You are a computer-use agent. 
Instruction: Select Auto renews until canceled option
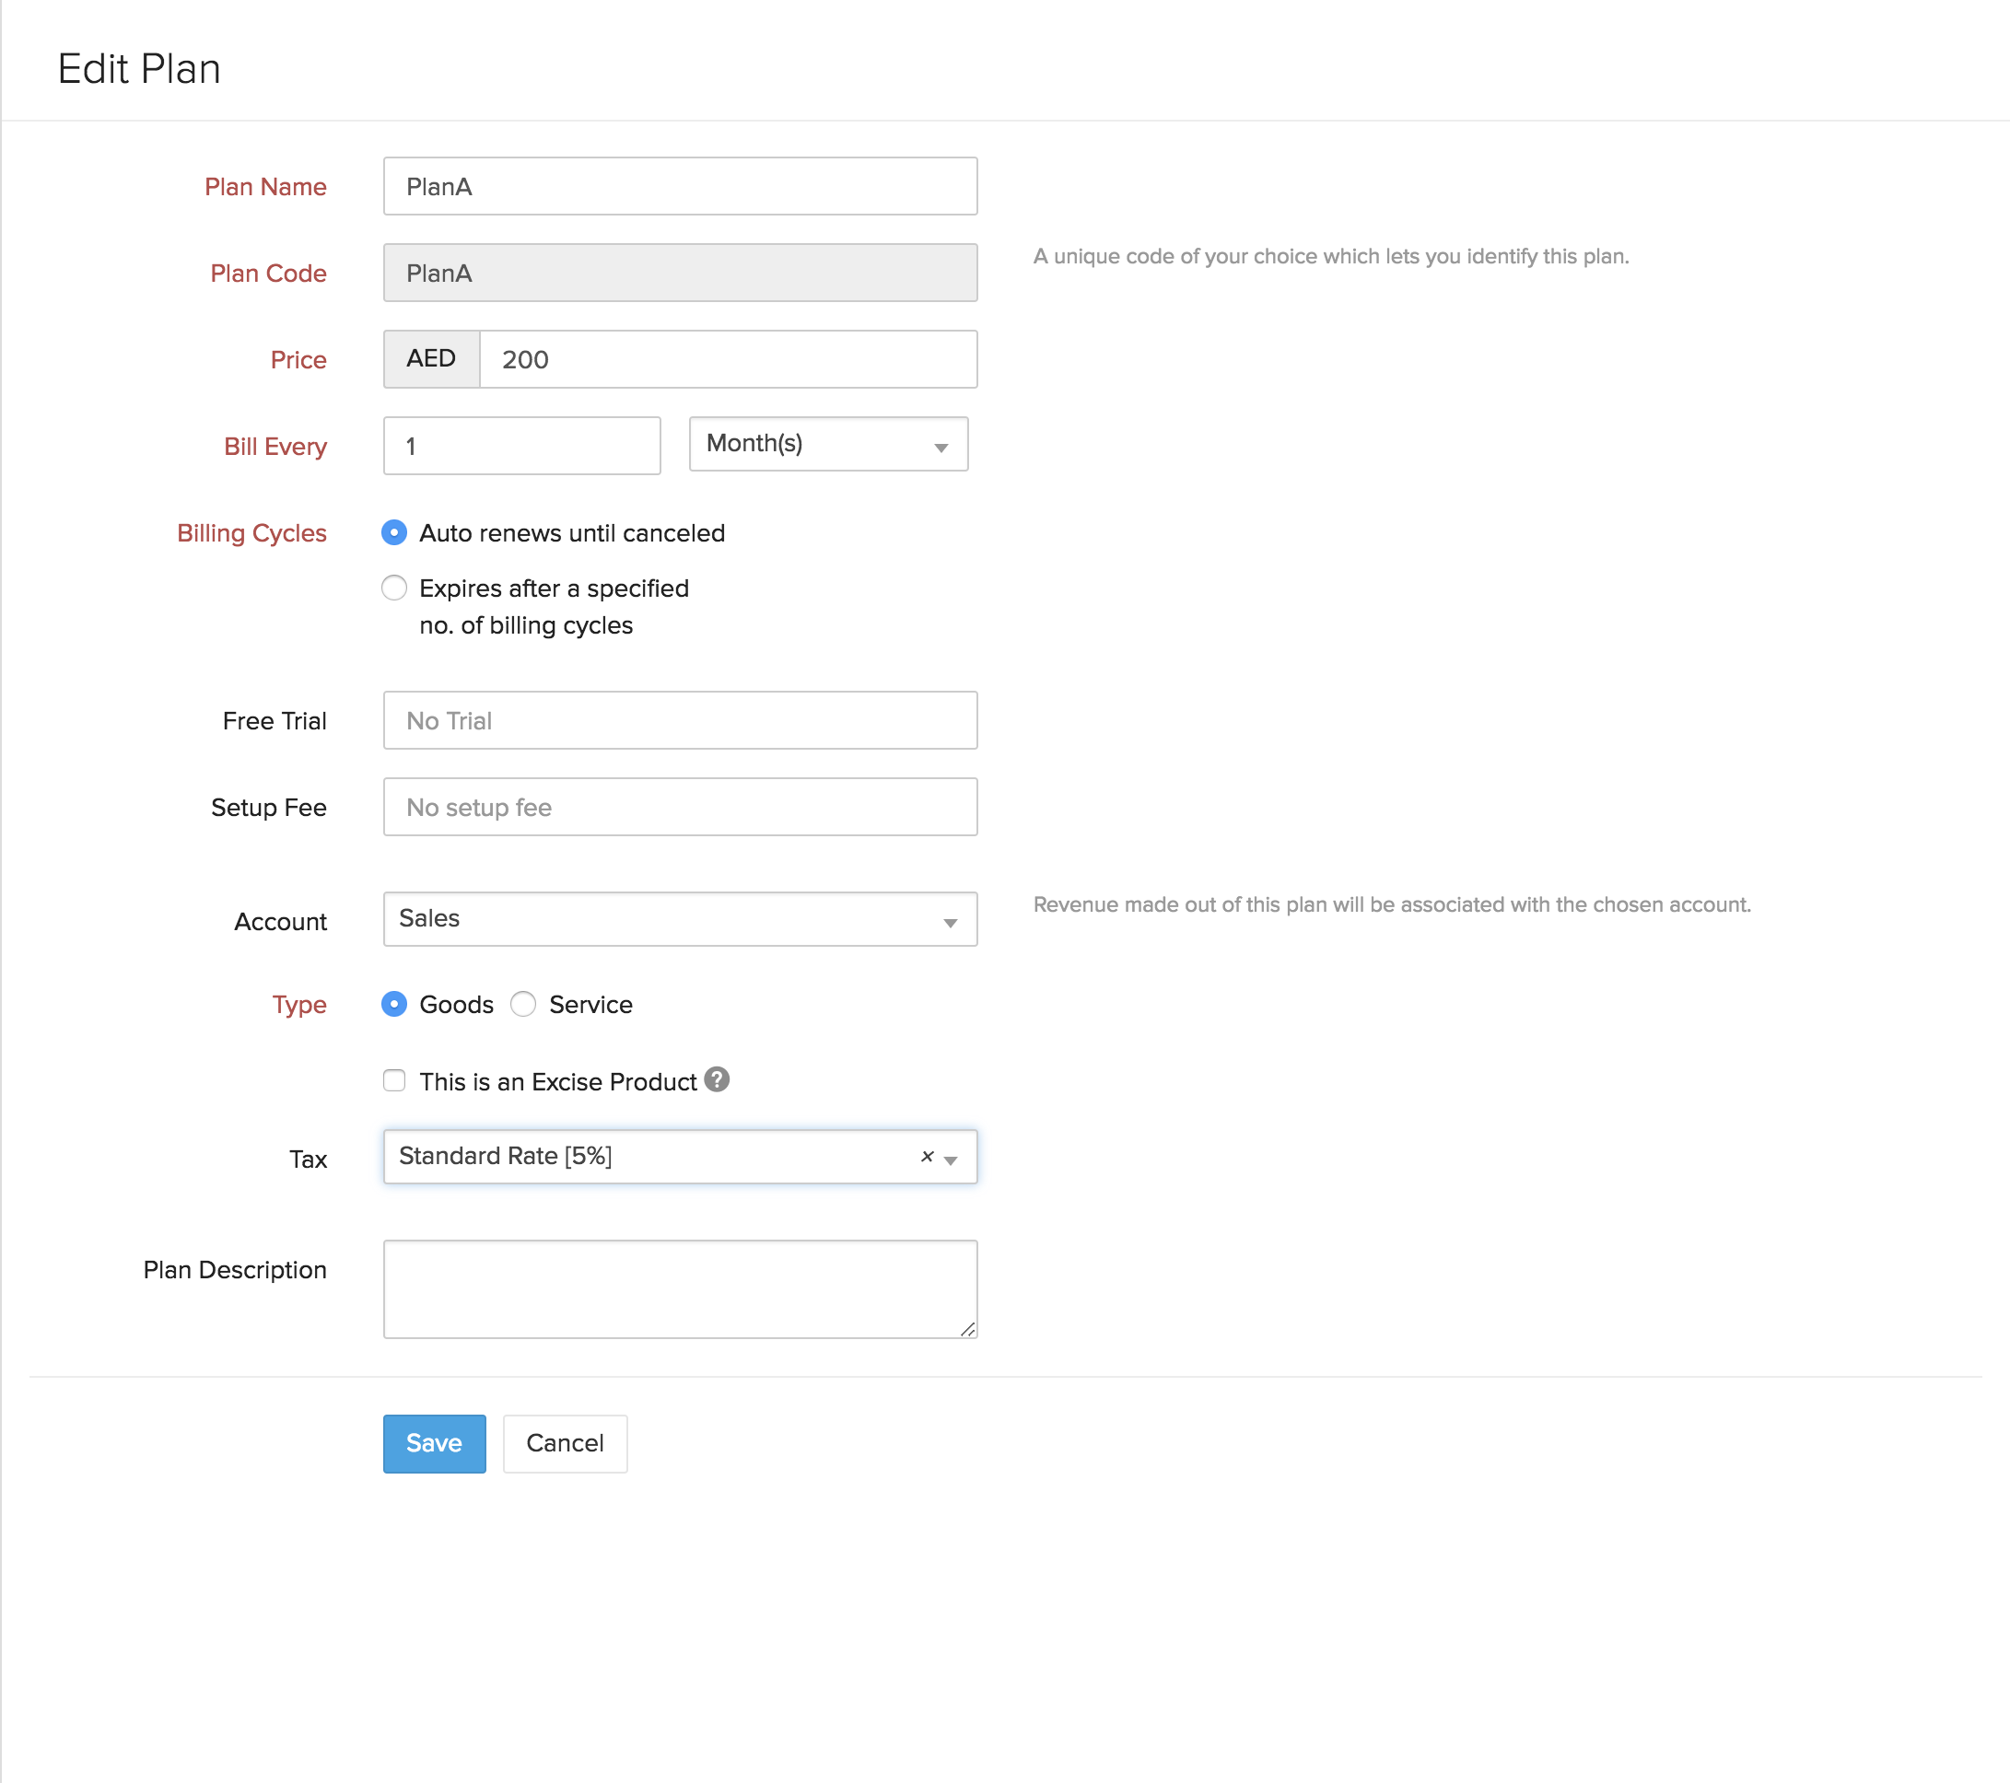tap(393, 532)
